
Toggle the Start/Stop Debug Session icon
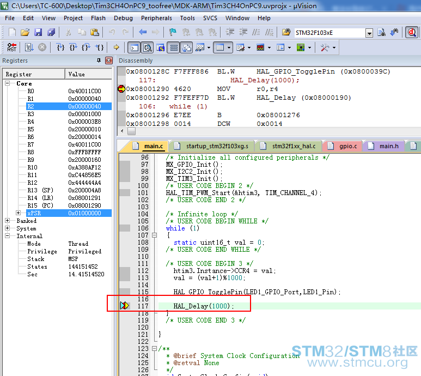pos(412,33)
